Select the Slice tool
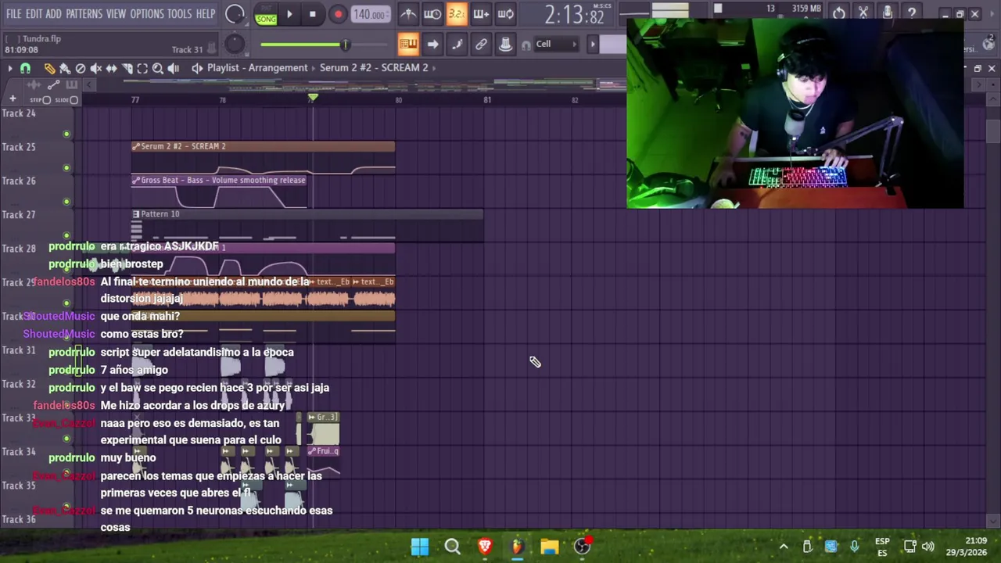1001x563 pixels. pyautogui.click(x=127, y=68)
